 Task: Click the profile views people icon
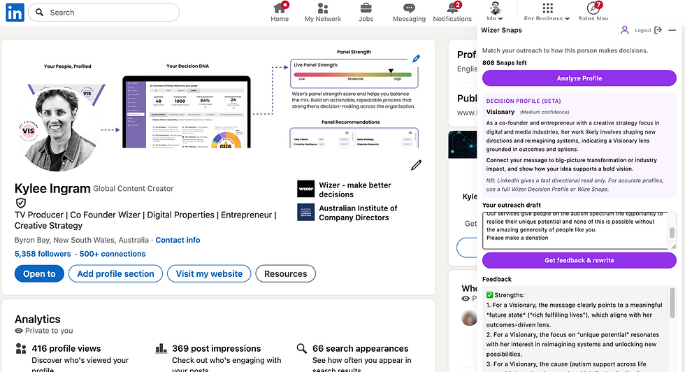(x=20, y=348)
